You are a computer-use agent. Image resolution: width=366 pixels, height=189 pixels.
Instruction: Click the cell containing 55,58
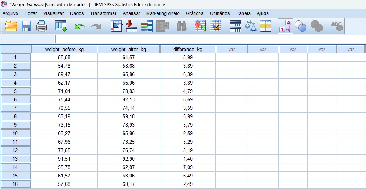point(64,57)
